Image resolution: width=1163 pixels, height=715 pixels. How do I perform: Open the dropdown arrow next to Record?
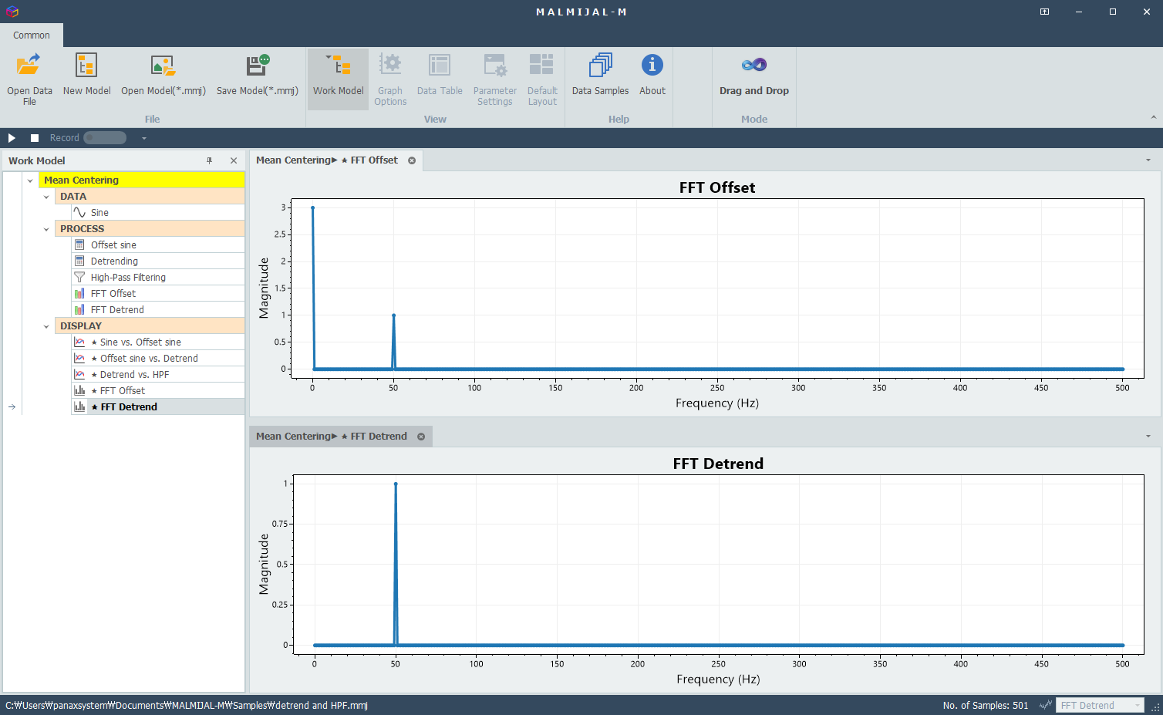143,138
